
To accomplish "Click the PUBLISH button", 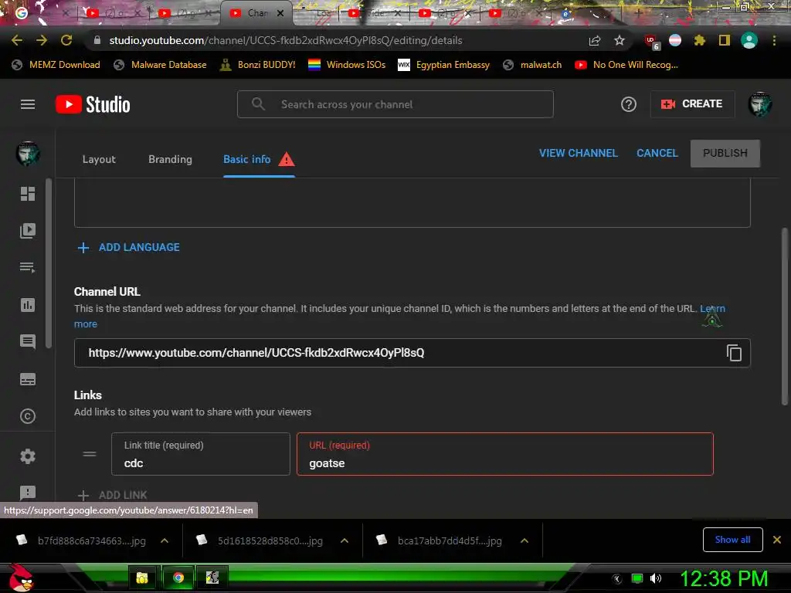I will [725, 154].
